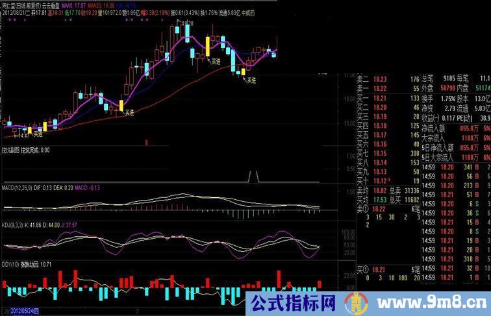Click the 公式指标网 watermark link
The image size is (491, 316).
pos(301,303)
